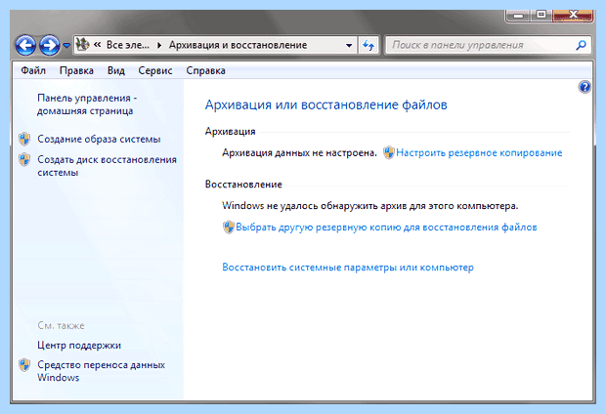This screenshot has width=606, height=414.
Task: Open 'Центр поддержки' link
Action: (x=79, y=346)
